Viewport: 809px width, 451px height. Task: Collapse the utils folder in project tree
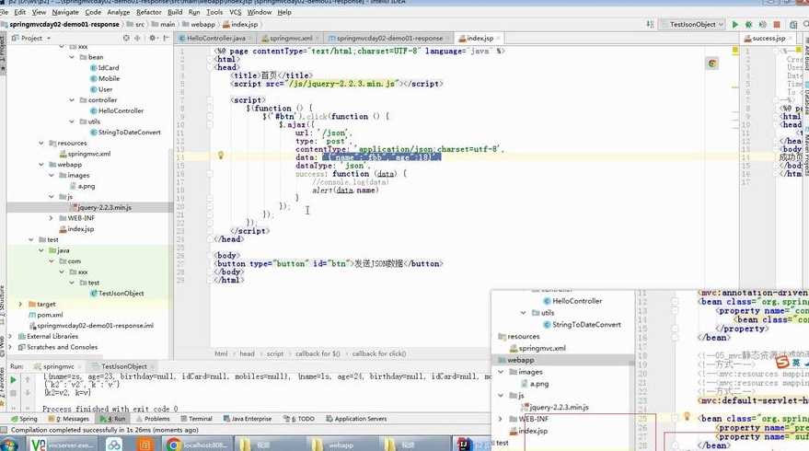coord(72,121)
